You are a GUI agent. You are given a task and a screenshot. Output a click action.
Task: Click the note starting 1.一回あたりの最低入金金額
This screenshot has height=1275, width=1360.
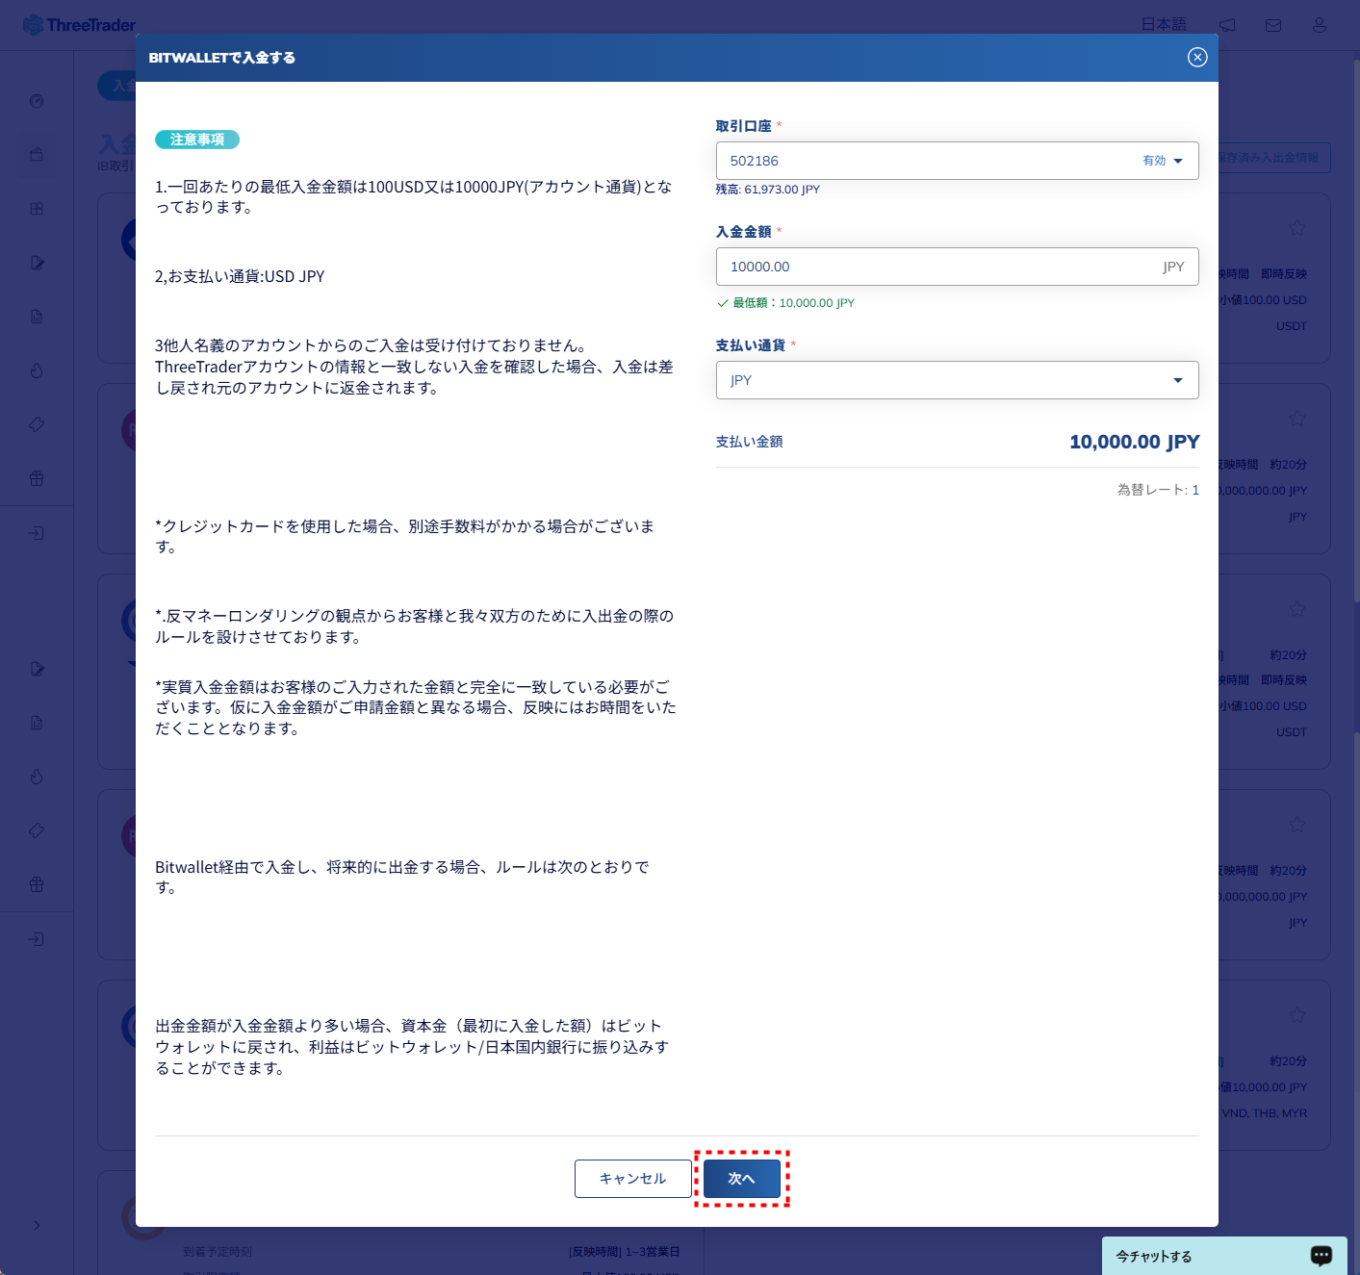pos(414,196)
